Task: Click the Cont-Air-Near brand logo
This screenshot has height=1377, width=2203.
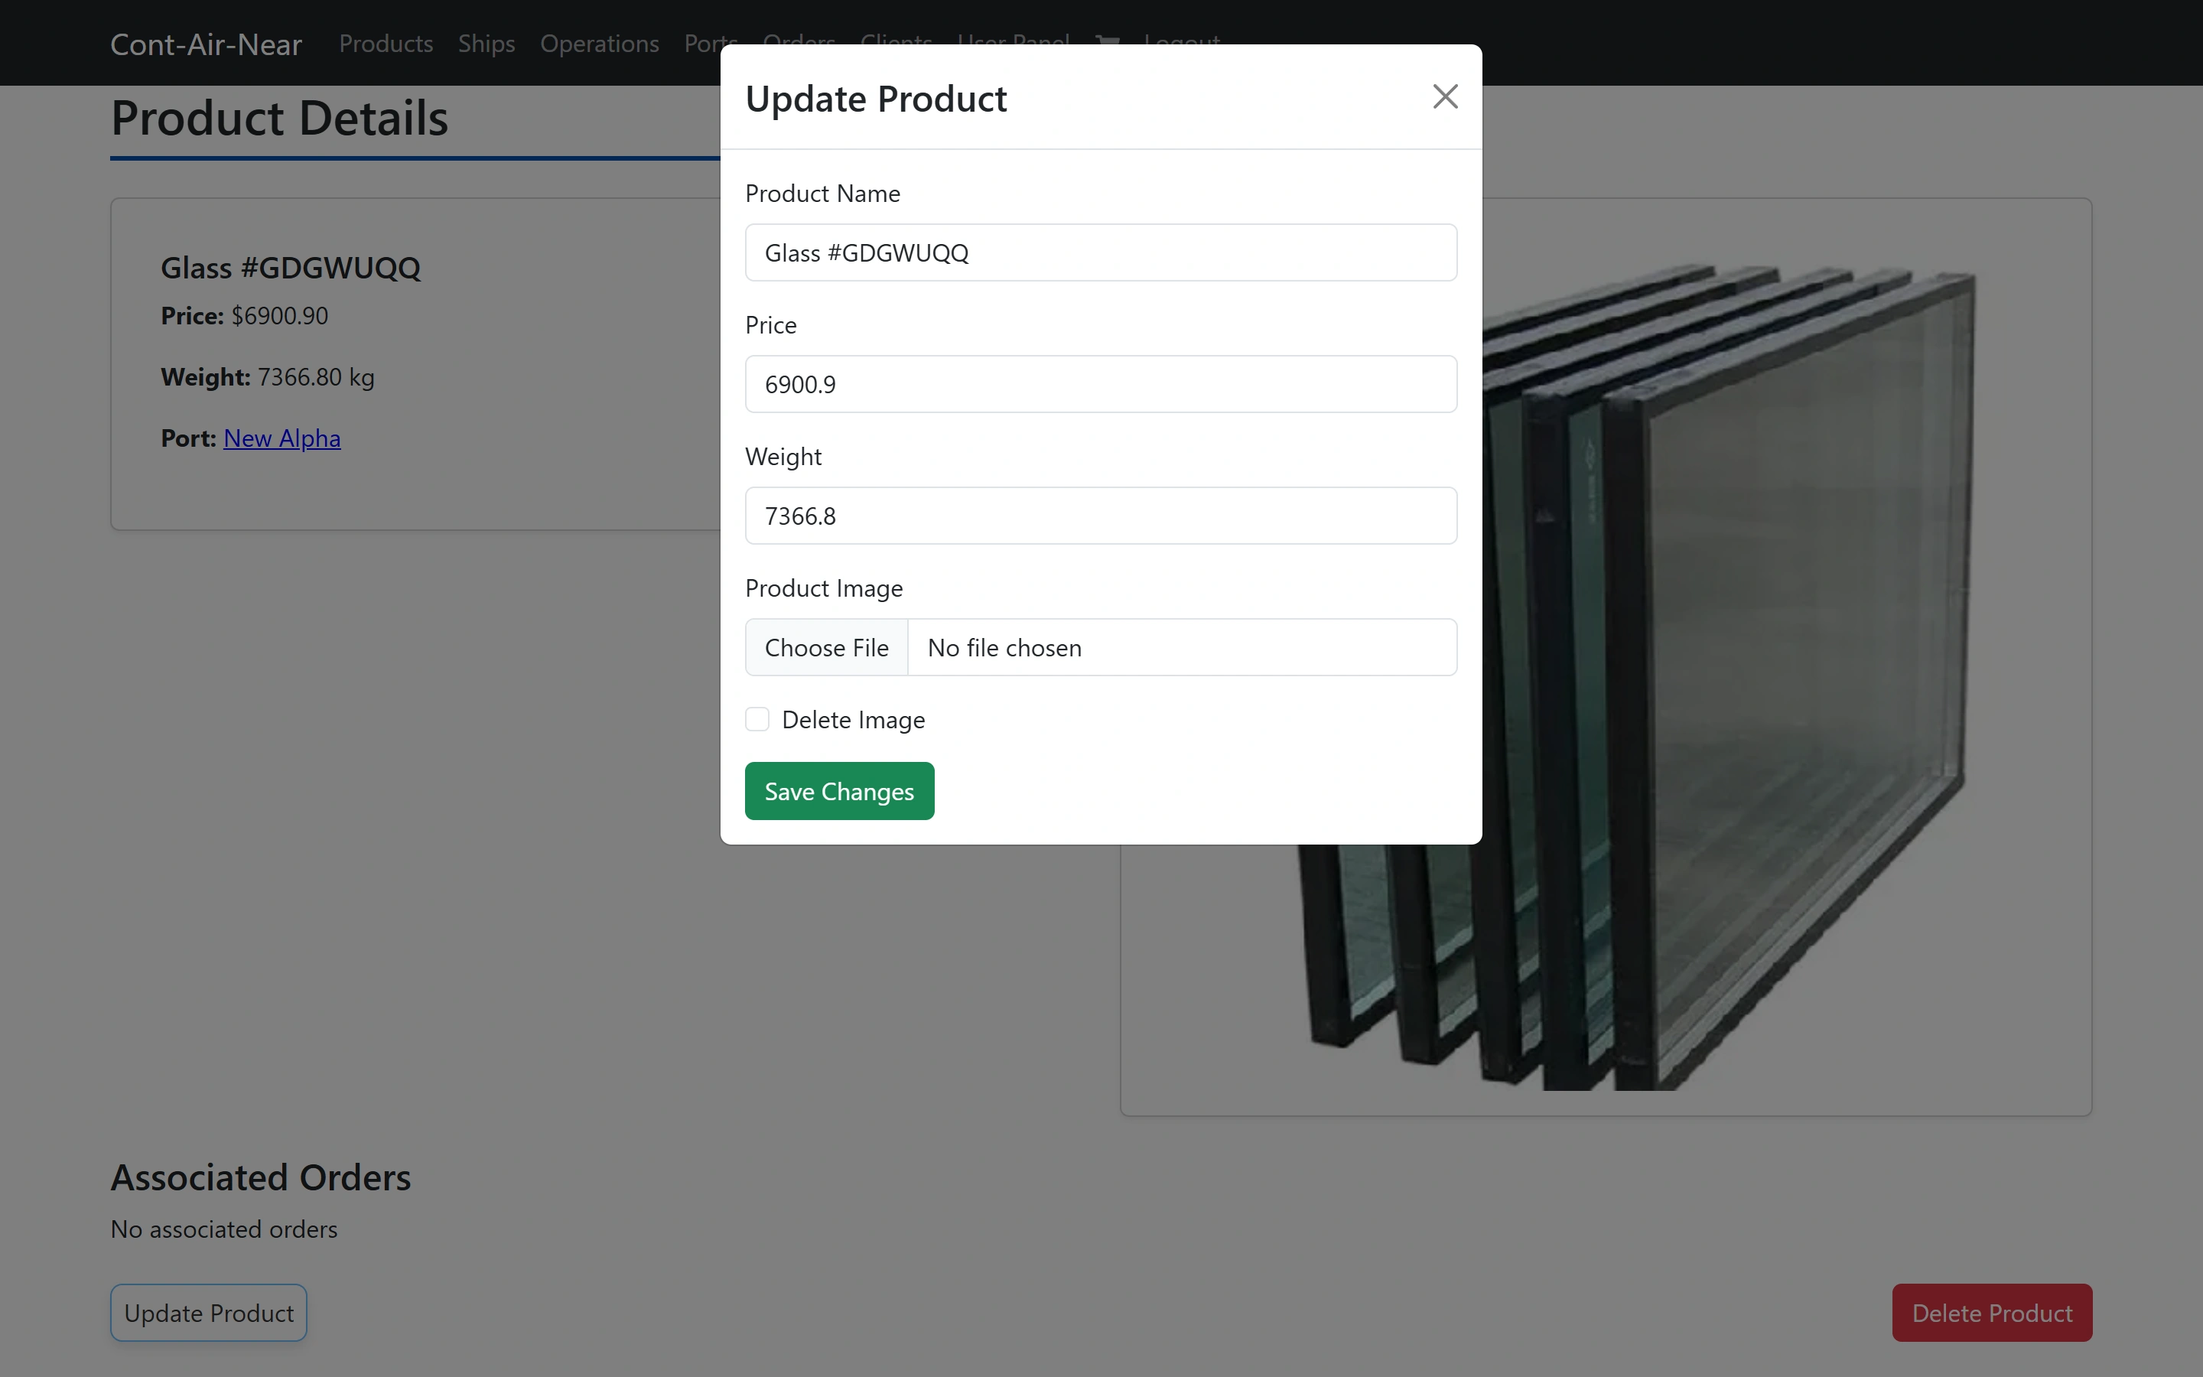Action: click(x=206, y=44)
